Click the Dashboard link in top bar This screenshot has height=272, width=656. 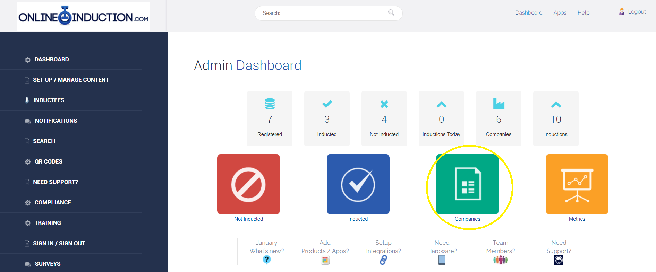[529, 12]
